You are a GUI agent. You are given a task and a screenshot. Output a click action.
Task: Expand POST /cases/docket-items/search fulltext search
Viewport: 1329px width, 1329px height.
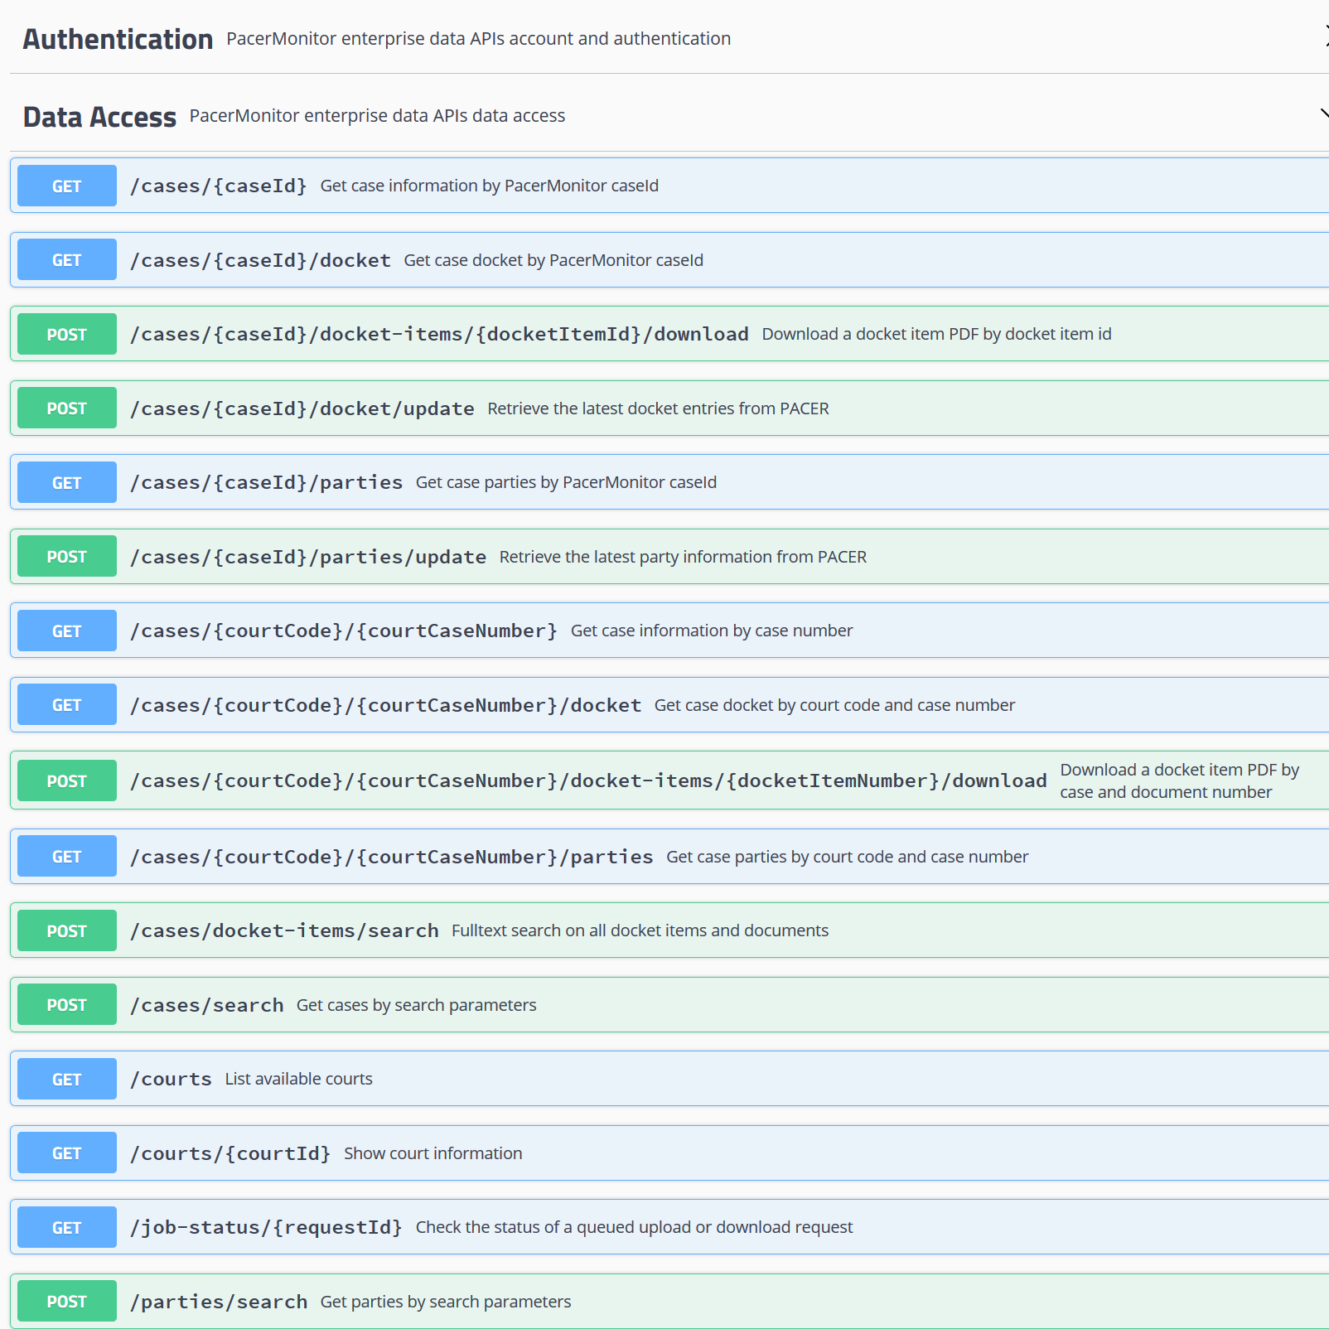click(x=669, y=930)
